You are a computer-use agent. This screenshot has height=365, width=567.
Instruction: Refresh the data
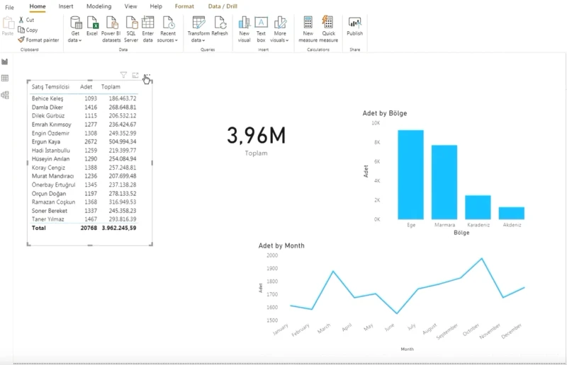[x=220, y=26]
